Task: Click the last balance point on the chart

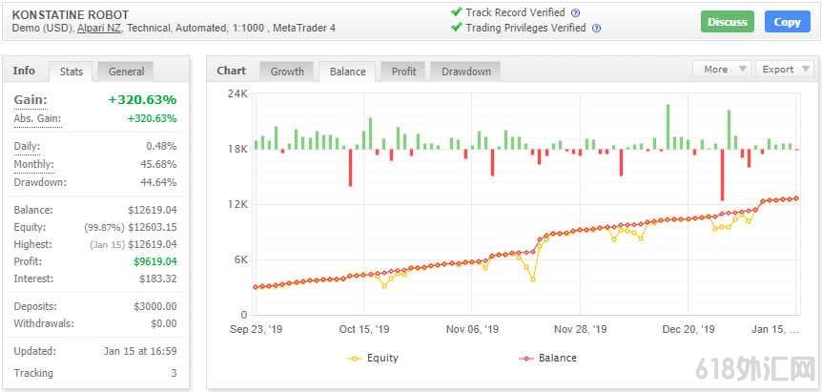Action: click(x=795, y=198)
